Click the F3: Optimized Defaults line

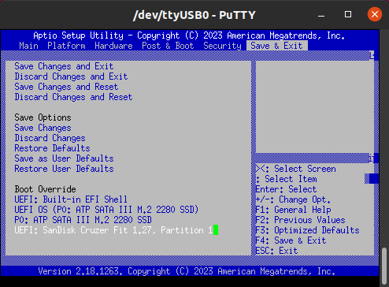tap(308, 230)
